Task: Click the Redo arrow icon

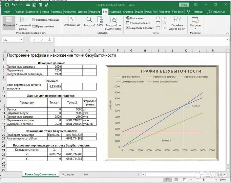Action: [21, 5]
